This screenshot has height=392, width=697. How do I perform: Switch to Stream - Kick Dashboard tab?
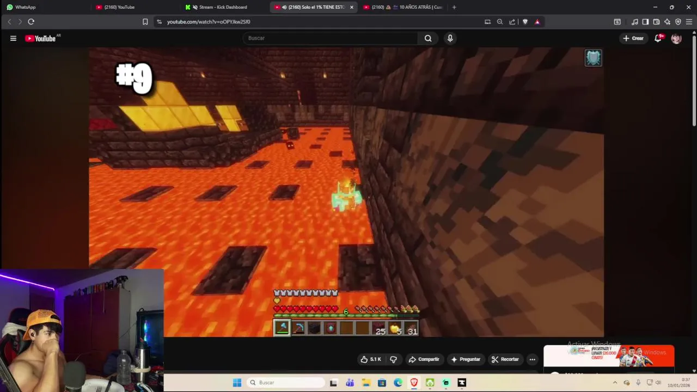[x=223, y=7]
